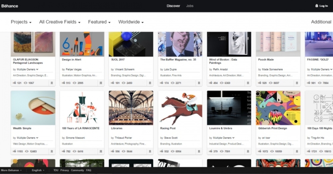This screenshot has height=174, width=333.
Task: Click the appreciate icon on Racing Post
Action: tap(161, 151)
